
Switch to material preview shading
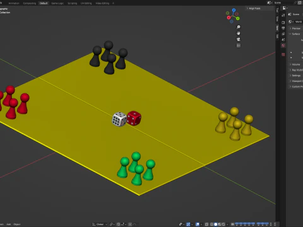220,224
